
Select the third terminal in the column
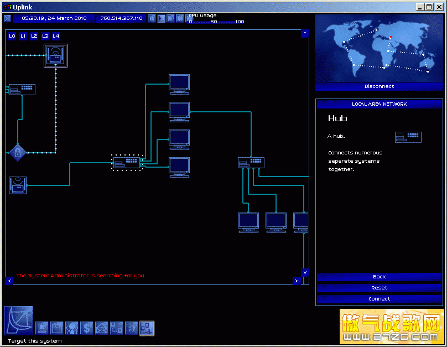coord(179,139)
